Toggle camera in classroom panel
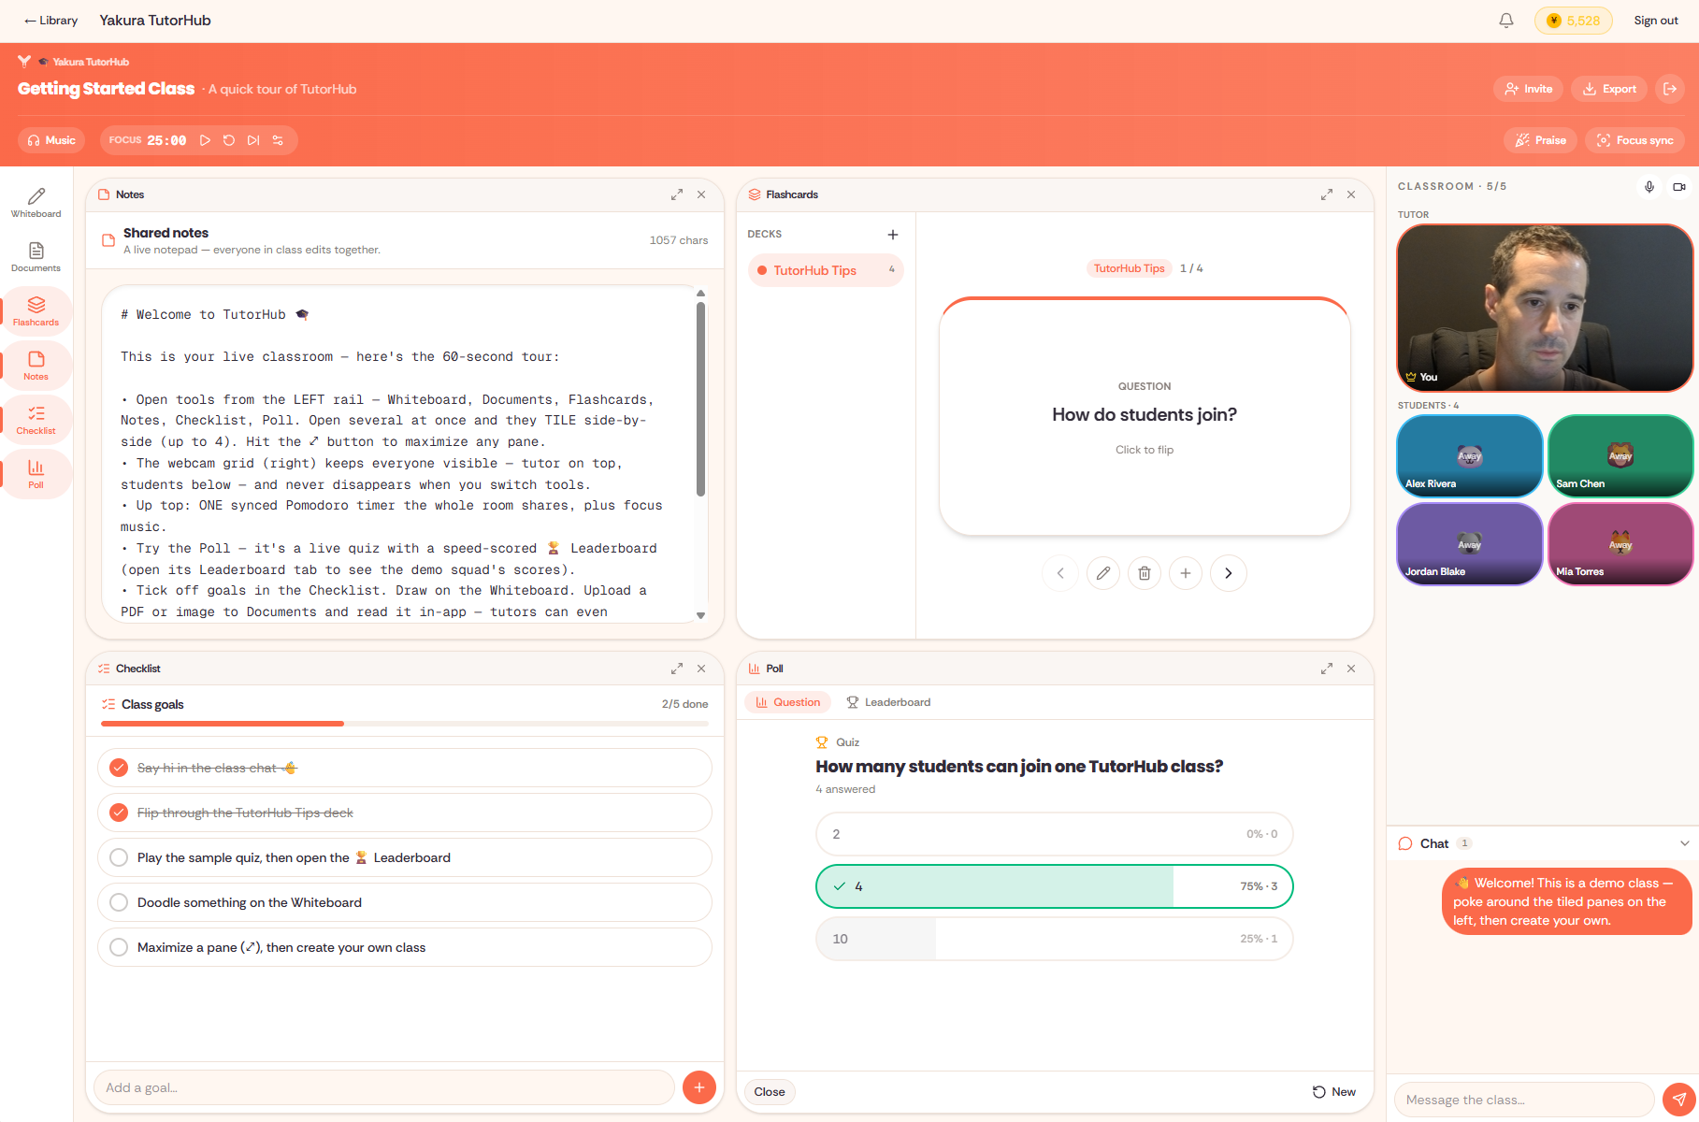 click(x=1679, y=187)
